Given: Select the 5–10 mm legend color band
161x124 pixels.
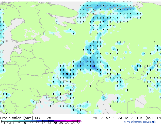Looking at the screenshot, I should 28,121.
